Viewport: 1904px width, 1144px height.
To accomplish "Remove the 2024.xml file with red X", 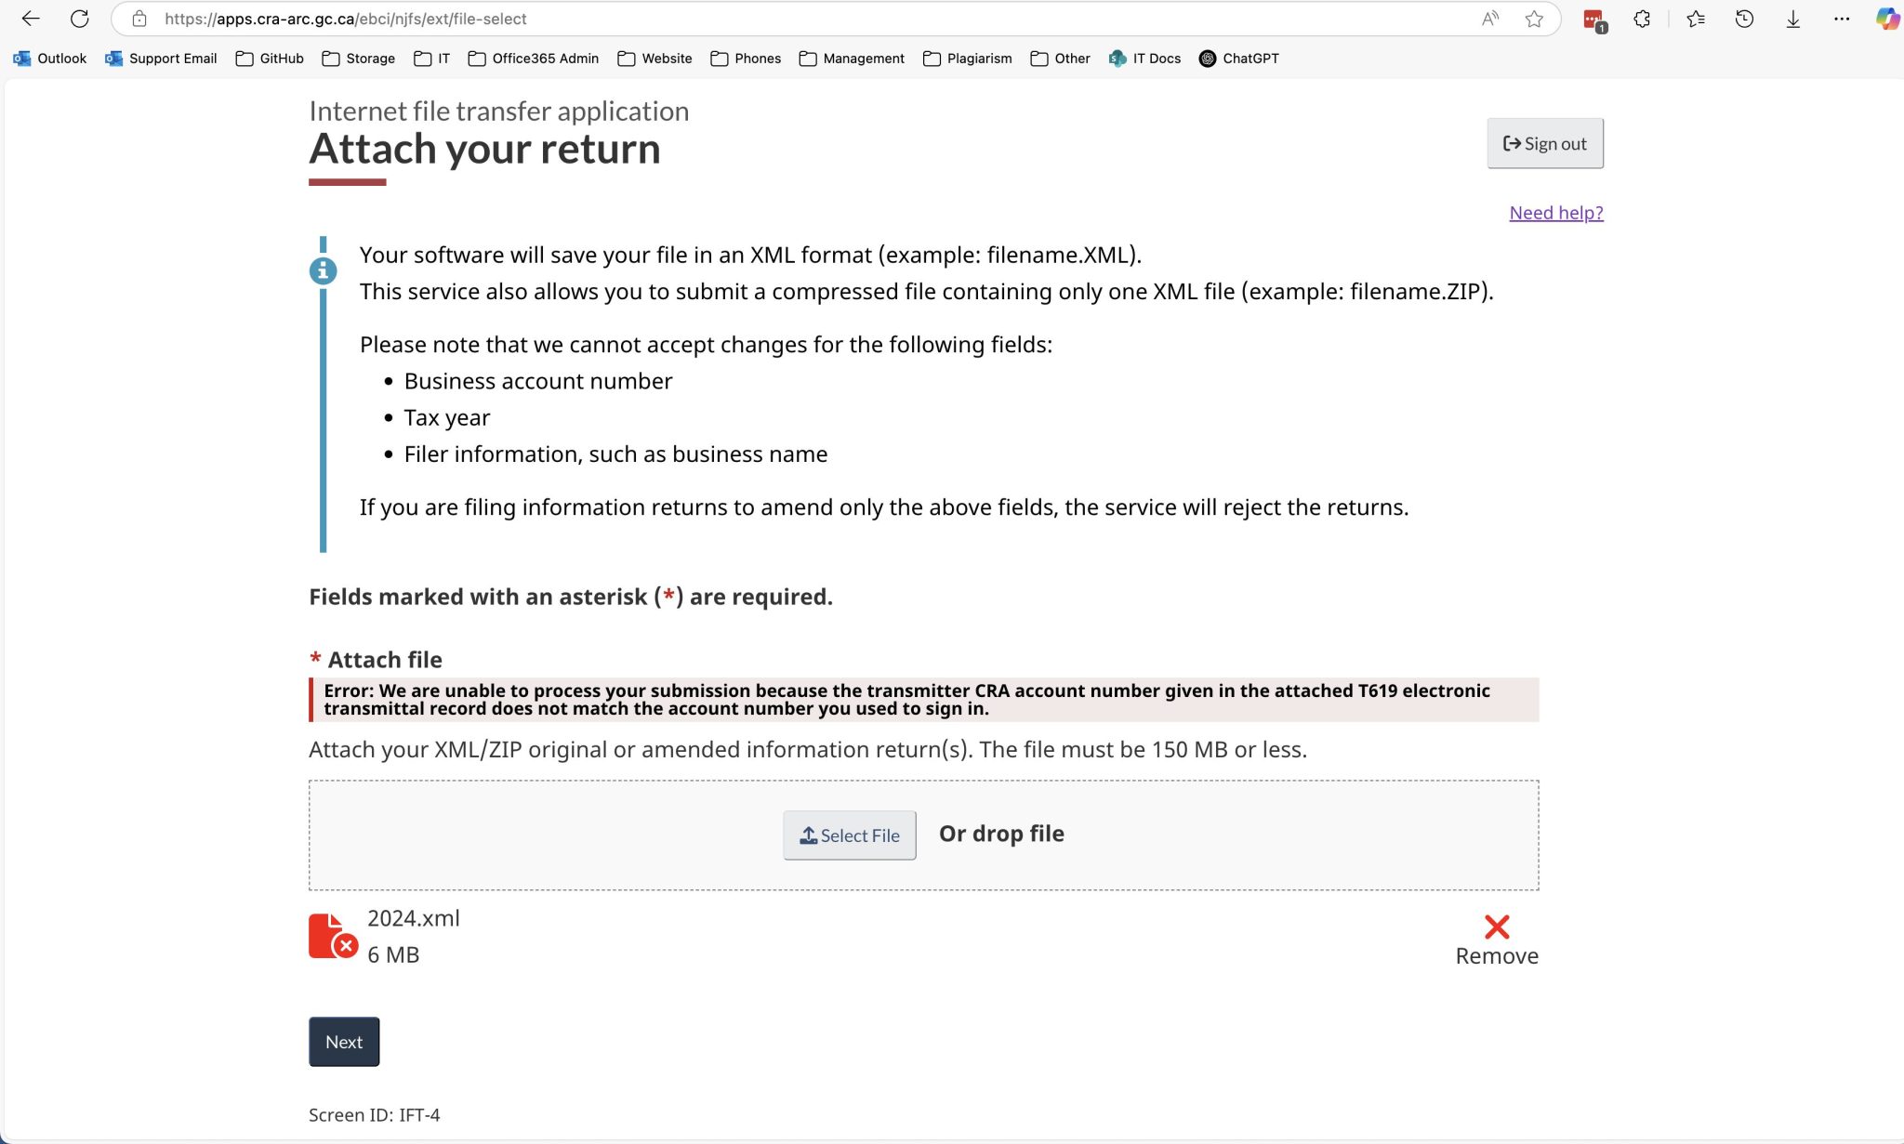I will click(1497, 927).
